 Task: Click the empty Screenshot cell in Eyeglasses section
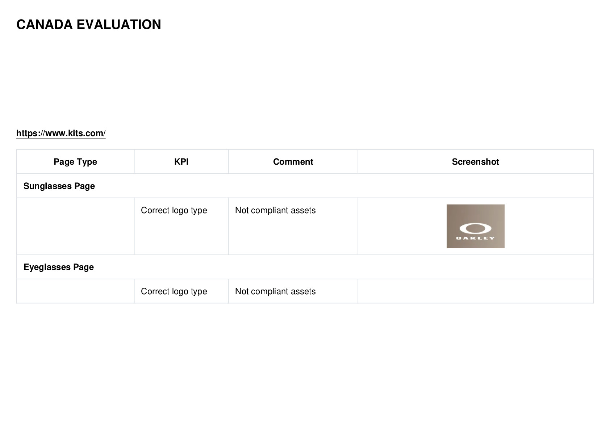tap(475, 291)
